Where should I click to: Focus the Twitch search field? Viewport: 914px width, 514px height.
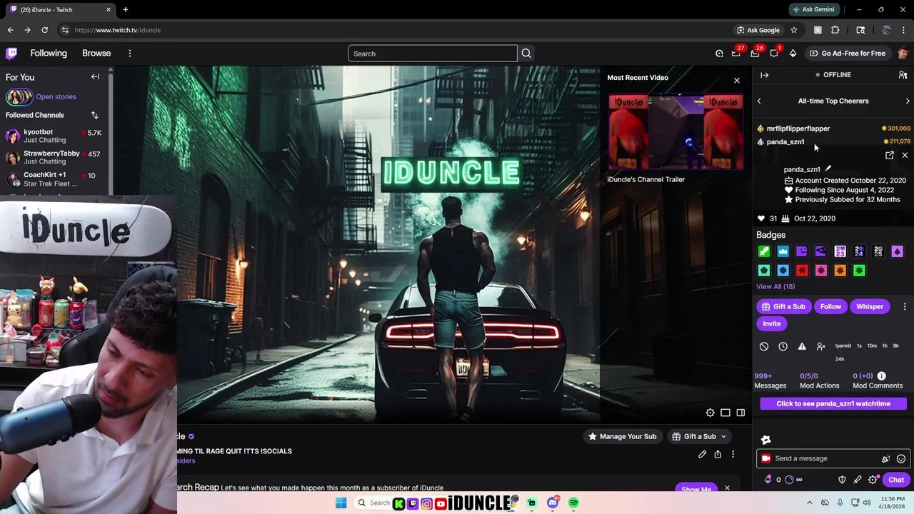pyautogui.click(x=433, y=54)
